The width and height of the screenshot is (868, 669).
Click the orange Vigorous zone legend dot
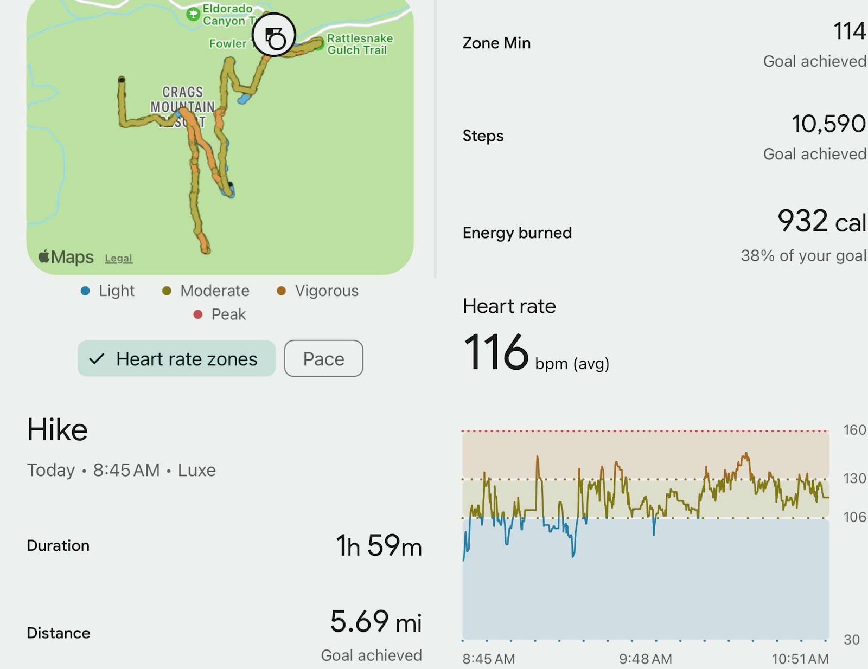coord(281,291)
